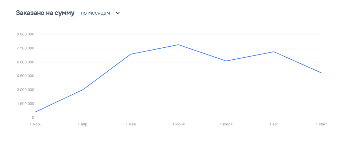This screenshot has height=141, width=338.
Task: Click the "1 сент." x-axis label
Action: pyautogui.click(x=321, y=124)
